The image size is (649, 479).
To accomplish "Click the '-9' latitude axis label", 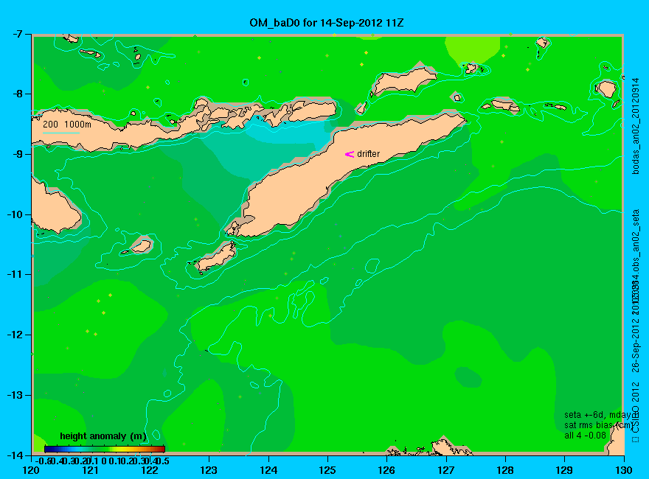I will [18, 154].
